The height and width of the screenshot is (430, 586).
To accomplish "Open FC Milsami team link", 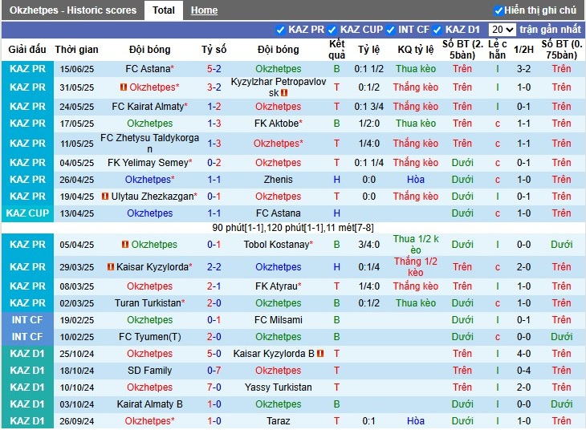I will point(279,320).
